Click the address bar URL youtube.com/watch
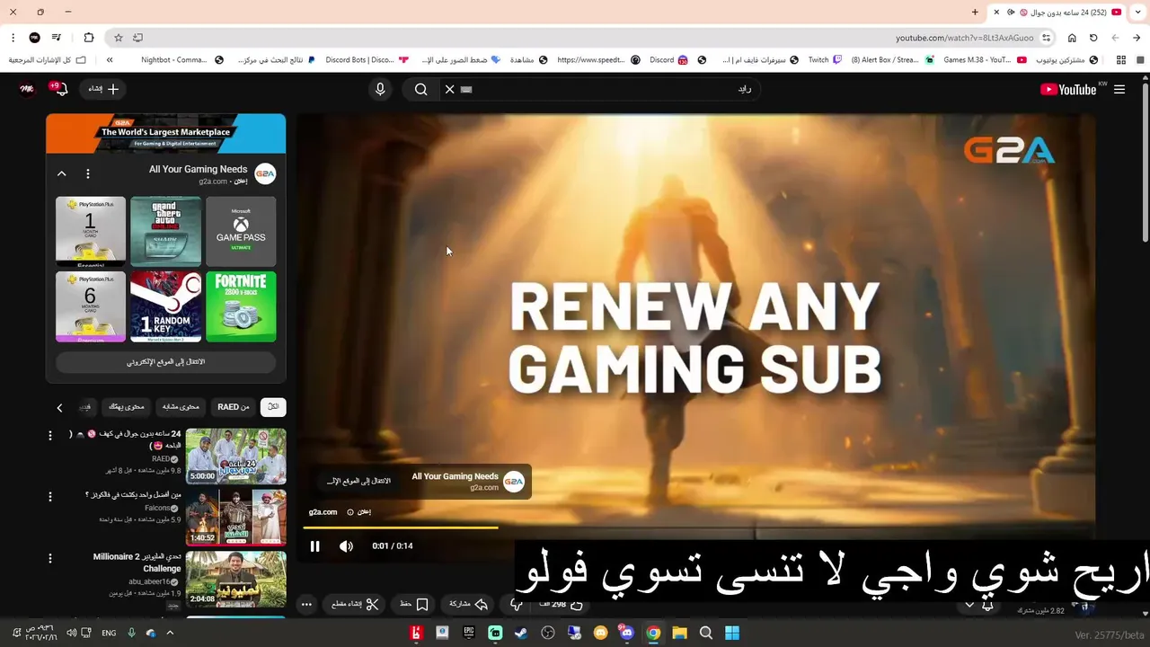The image size is (1150, 647). (964, 38)
